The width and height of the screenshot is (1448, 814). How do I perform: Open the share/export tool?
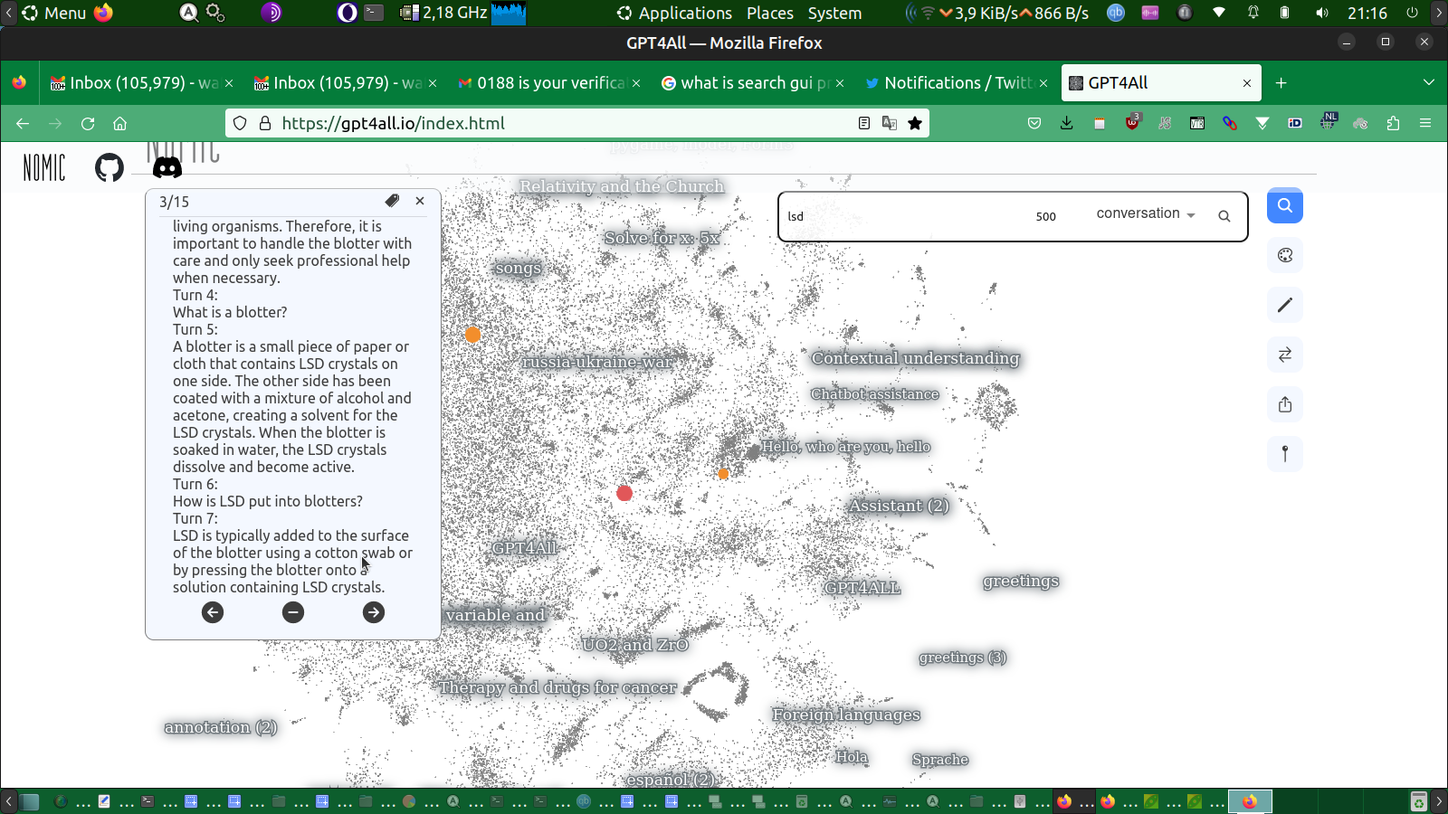coord(1285,404)
